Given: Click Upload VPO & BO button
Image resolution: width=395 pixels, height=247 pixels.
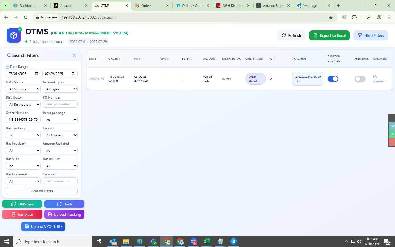Looking at the screenshot, I should pyautogui.click(x=43, y=226).
